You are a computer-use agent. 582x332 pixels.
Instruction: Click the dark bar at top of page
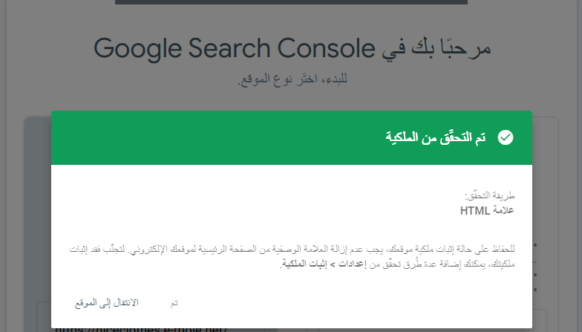(x=291, y=2)
